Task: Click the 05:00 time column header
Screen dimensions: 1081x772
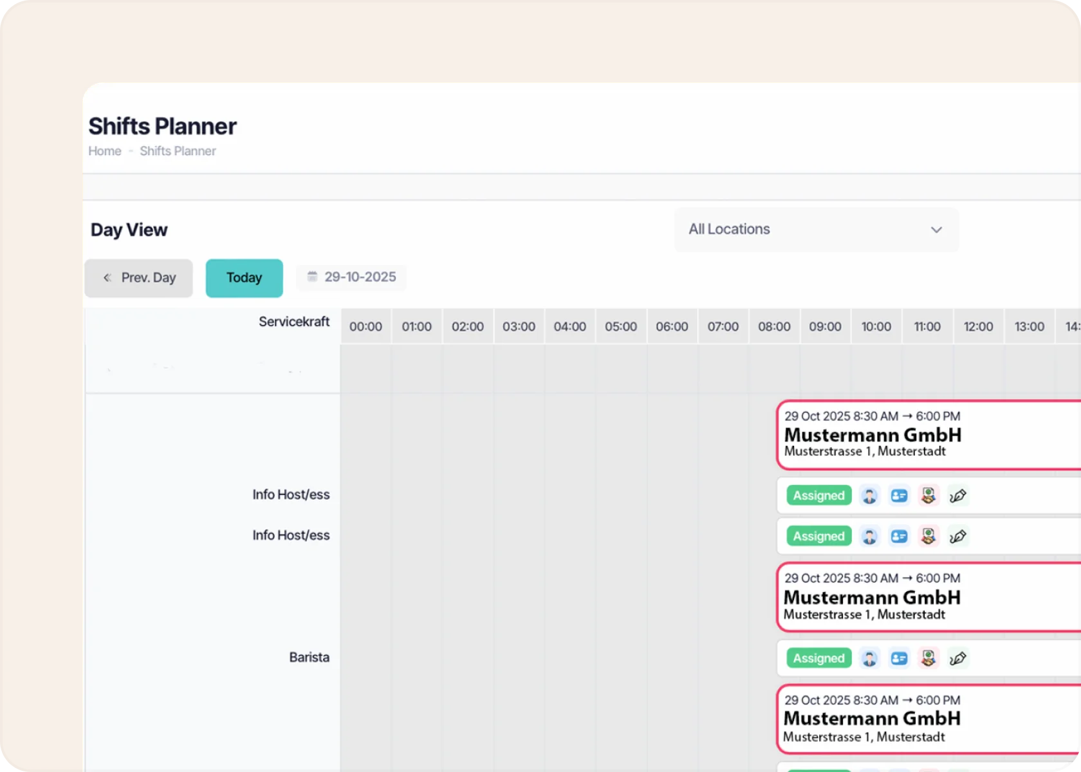Action: click(621, 327)
